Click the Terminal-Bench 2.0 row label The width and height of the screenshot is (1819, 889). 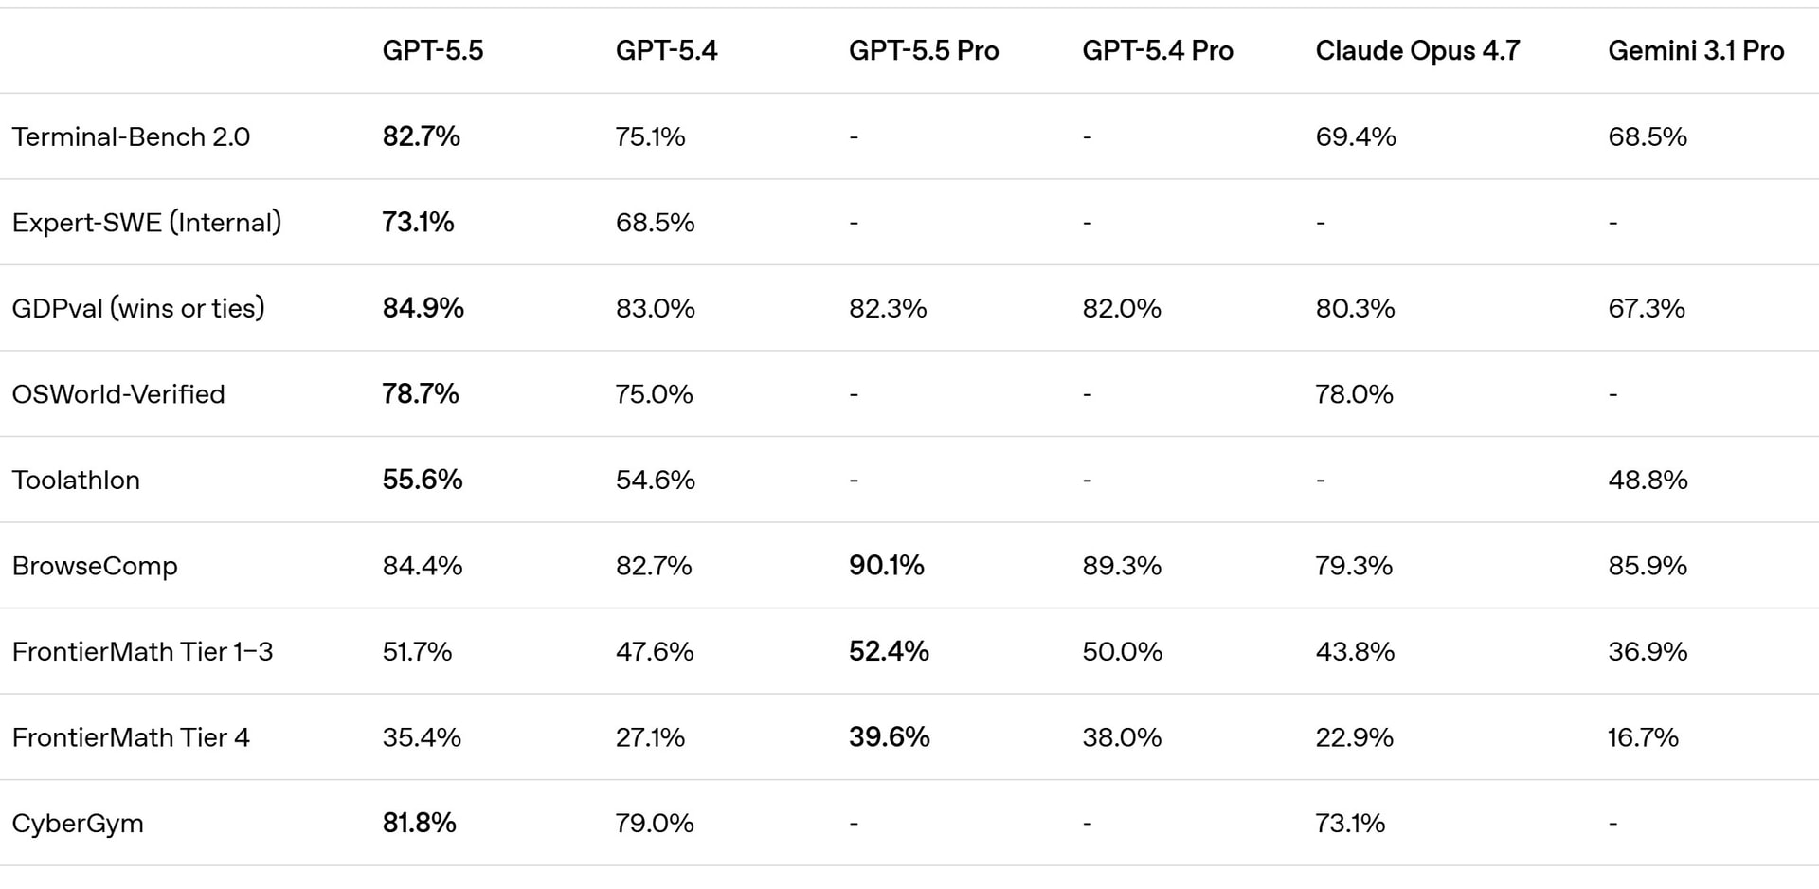click(131, 136)
